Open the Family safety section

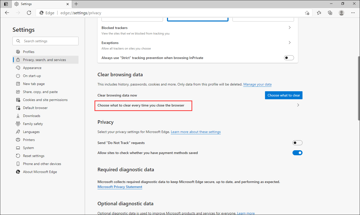pyautogui.click(x=18, y=123)
